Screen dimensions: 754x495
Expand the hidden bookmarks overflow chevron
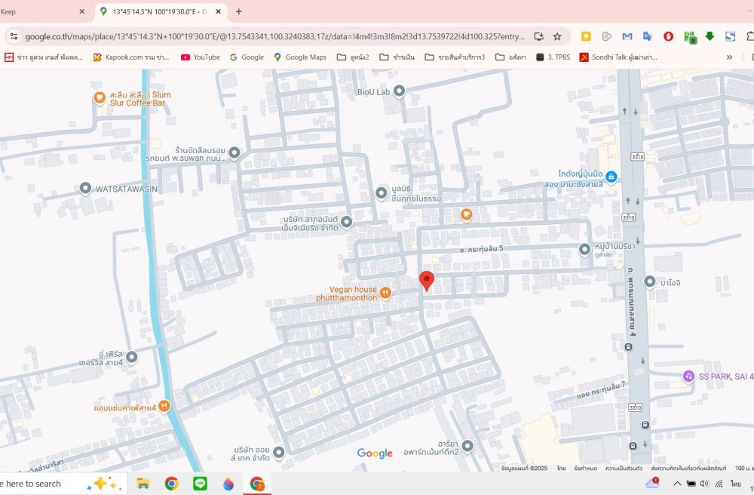729,57
